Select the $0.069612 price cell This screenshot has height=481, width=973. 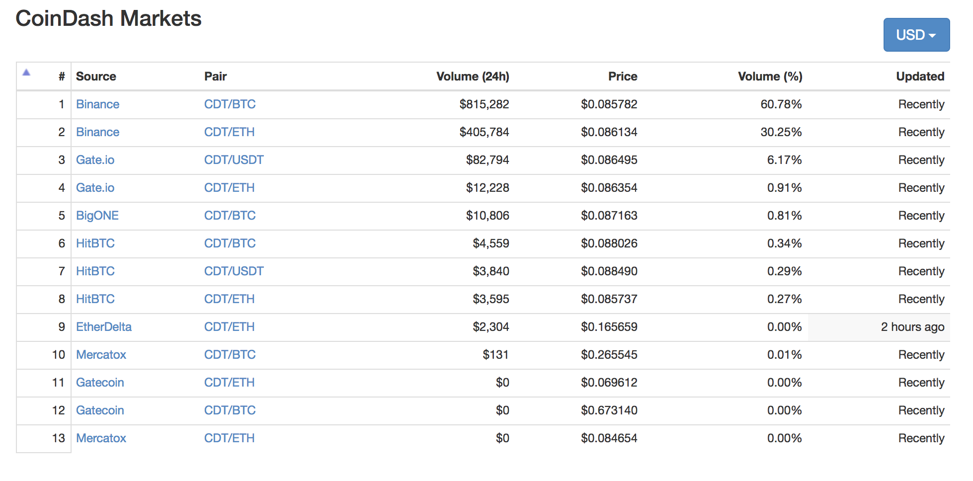(x=609, y=383)
